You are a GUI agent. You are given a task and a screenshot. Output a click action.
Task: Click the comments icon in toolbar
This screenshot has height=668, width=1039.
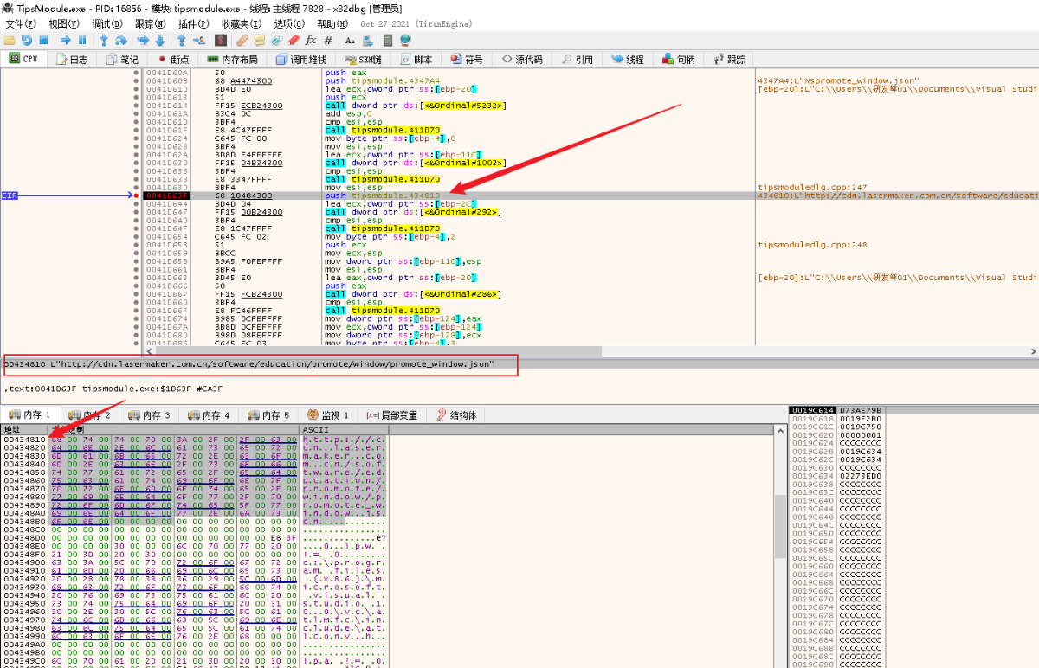[260, 40]
